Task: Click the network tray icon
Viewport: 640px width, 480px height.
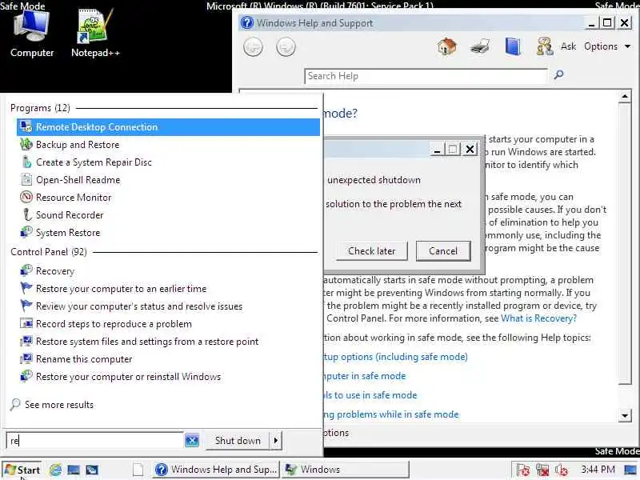Action: [542, 470]
